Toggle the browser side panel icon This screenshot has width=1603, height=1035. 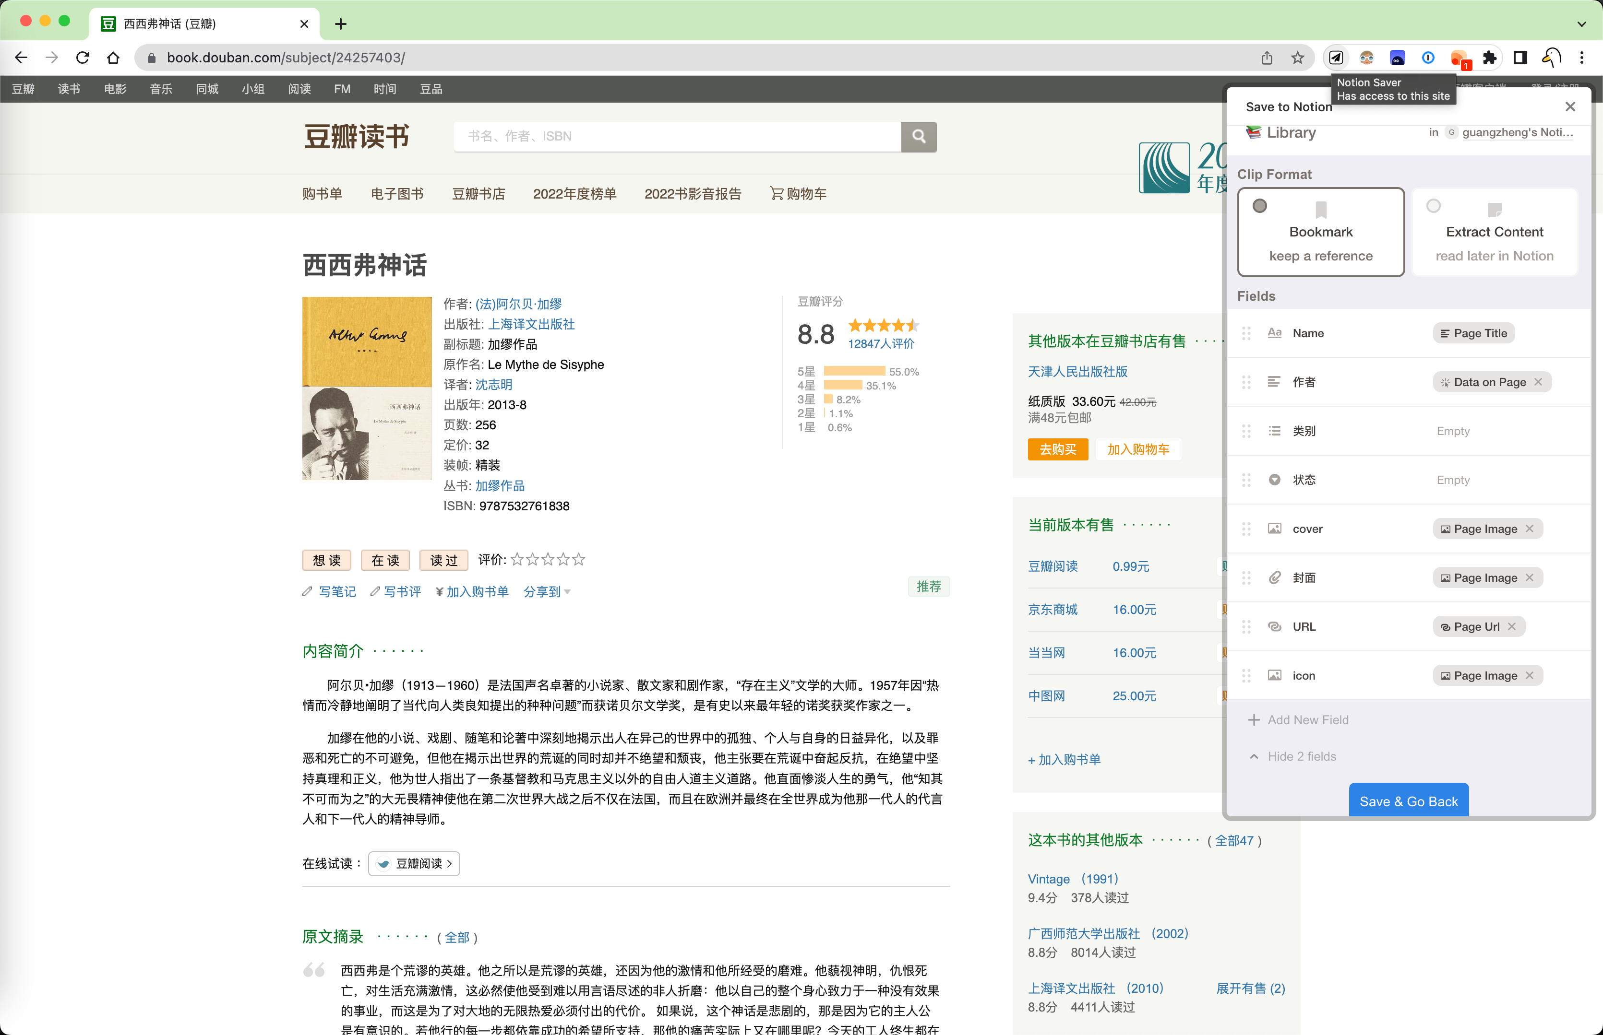point(1519,58)
